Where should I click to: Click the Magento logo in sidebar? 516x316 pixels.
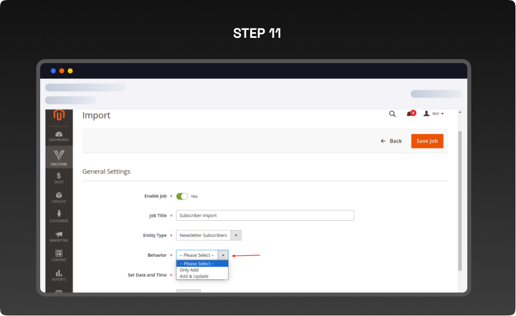(x=59, y=115)
